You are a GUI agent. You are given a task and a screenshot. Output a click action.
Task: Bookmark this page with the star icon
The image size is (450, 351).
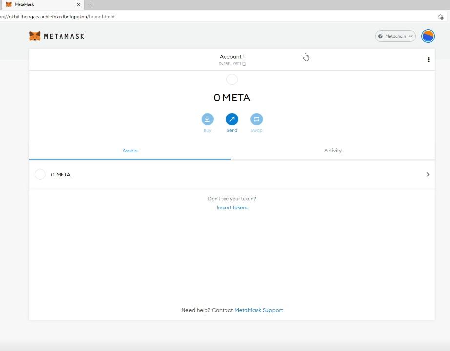(x=441, y=17)
